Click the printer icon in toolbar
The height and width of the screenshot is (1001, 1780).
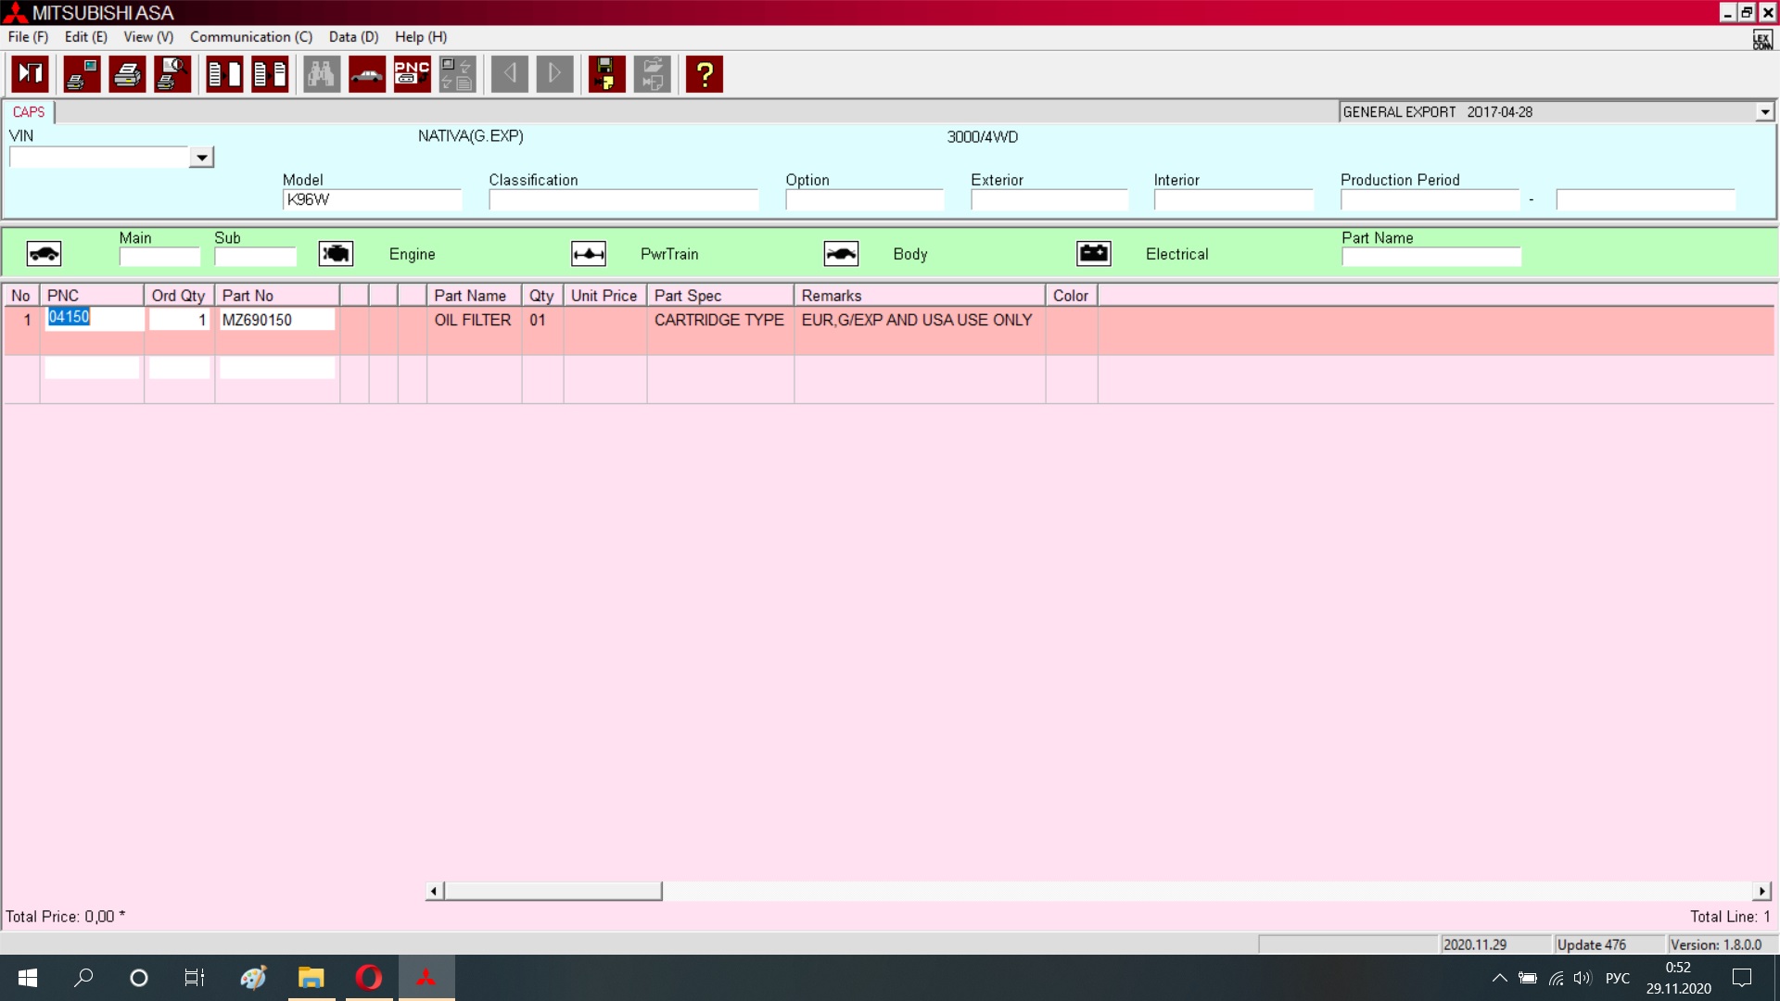point(127,74)
